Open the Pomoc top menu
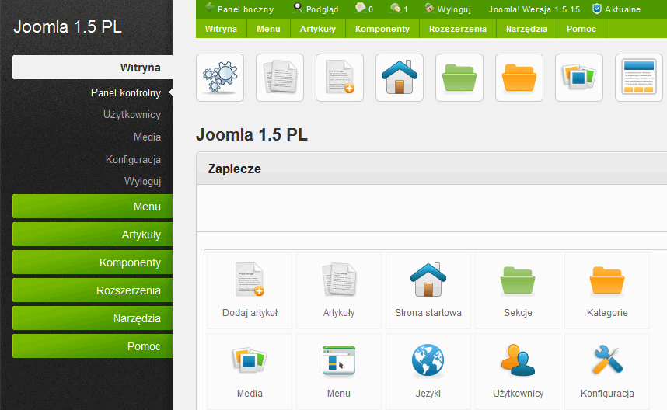This screenshot has width=667, height=410. 581,29
